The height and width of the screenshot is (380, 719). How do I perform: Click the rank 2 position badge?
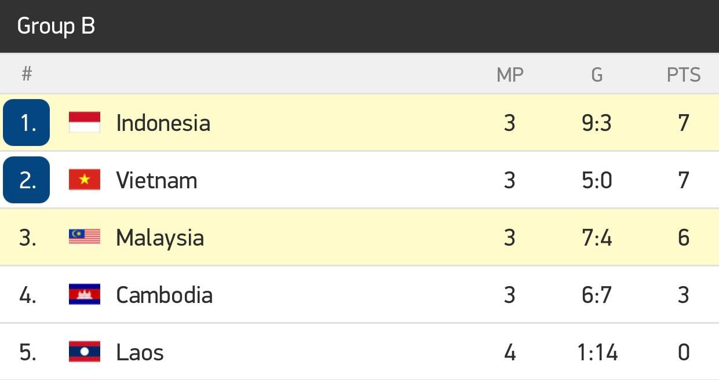click(x=27, y=180)
